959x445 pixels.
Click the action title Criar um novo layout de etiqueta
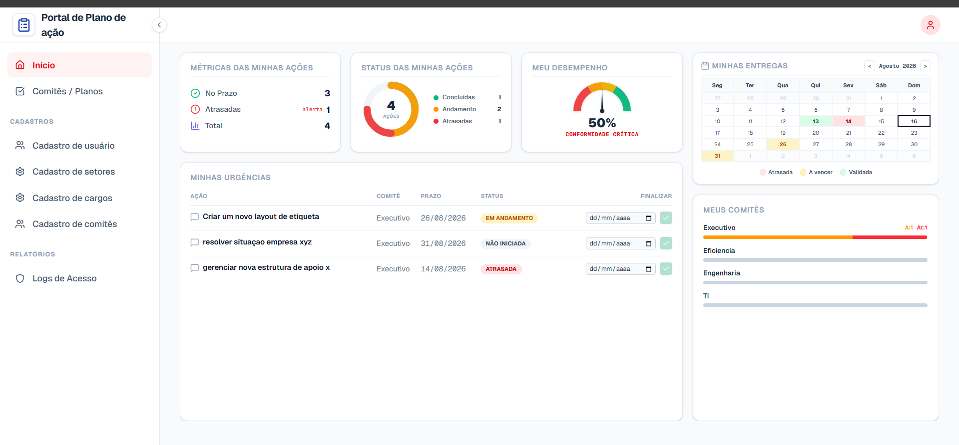click(261, 217)
